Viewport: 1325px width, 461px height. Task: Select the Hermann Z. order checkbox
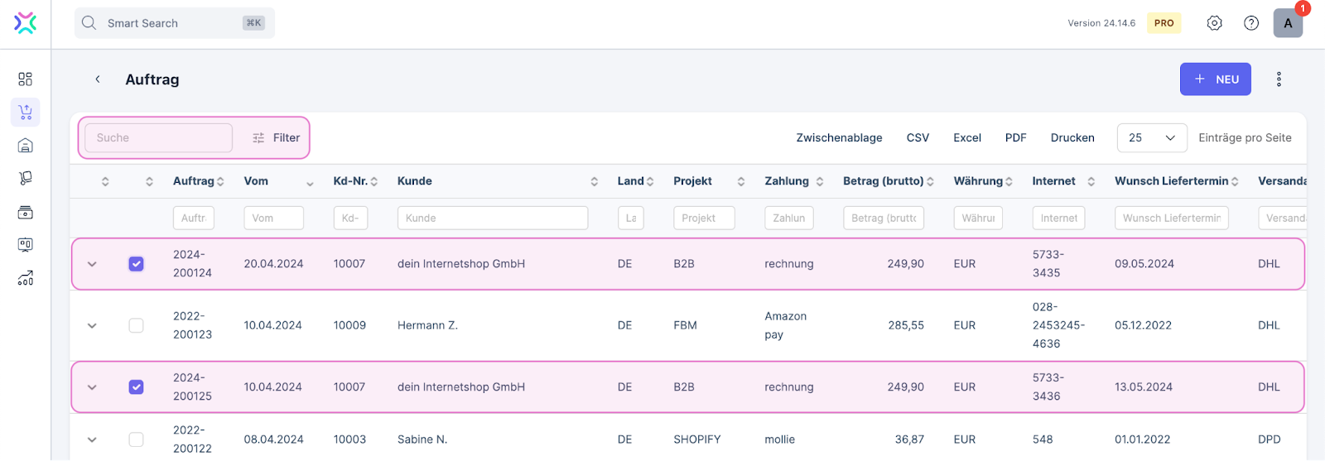tap(137, 325)
